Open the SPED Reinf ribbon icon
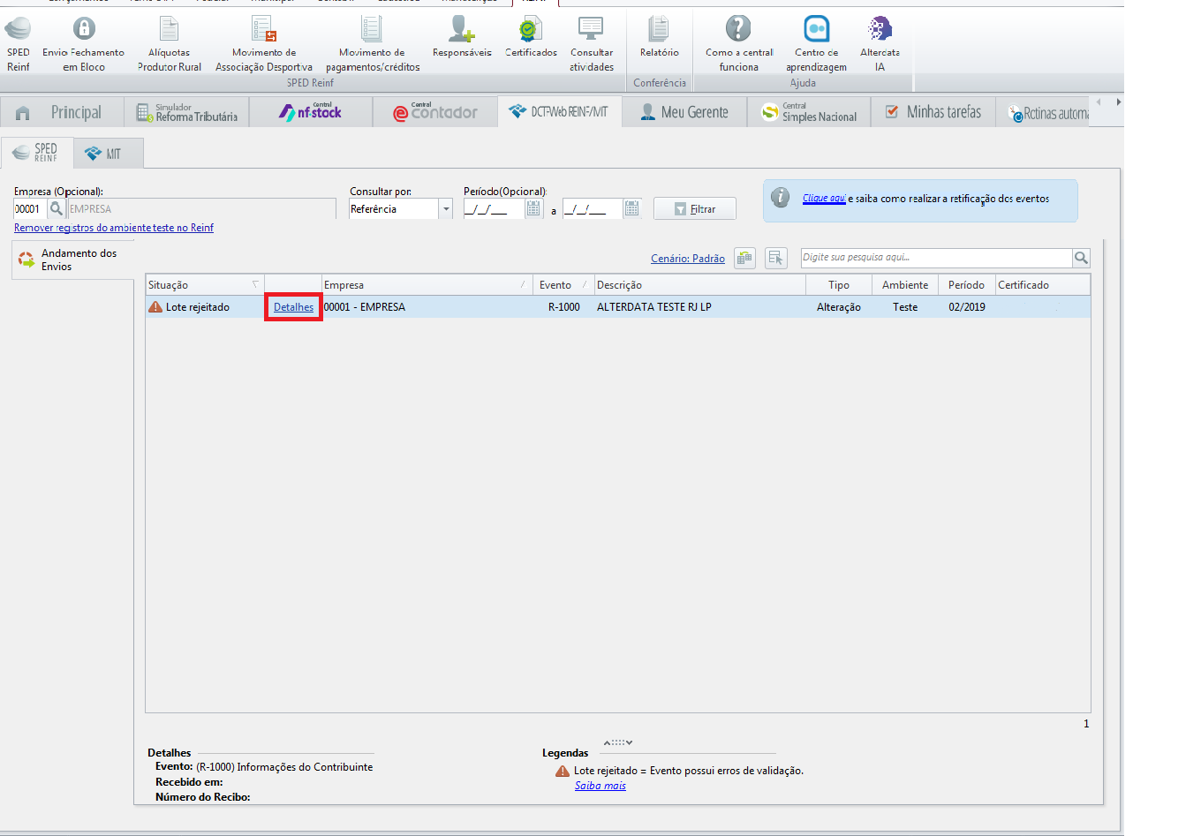The image size is (1201, 836). tap(18, 44)
